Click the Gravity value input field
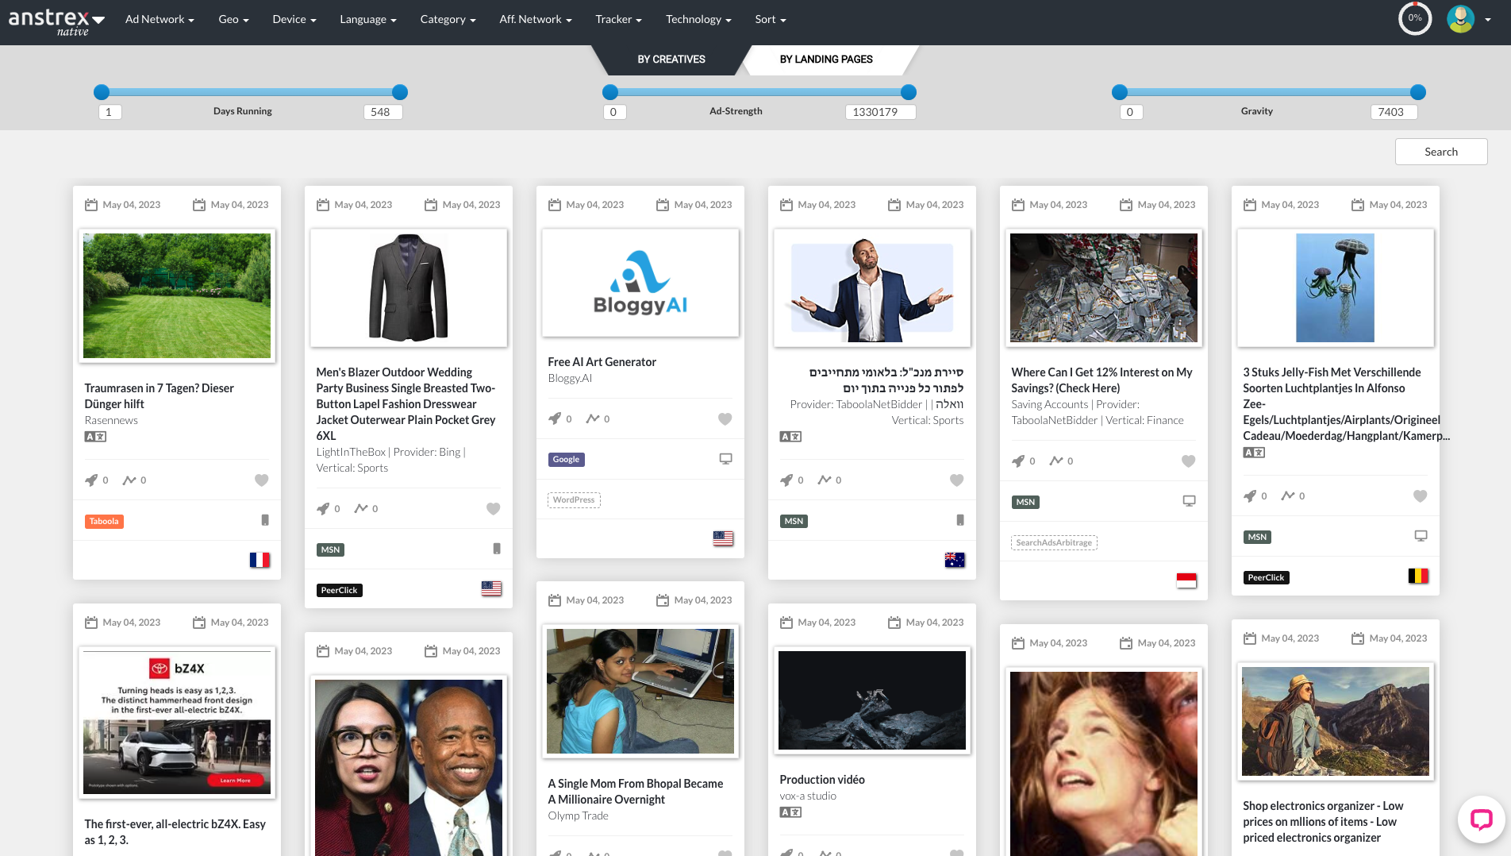This screenshot has width=1511, height=856. tap(1393, 111)
